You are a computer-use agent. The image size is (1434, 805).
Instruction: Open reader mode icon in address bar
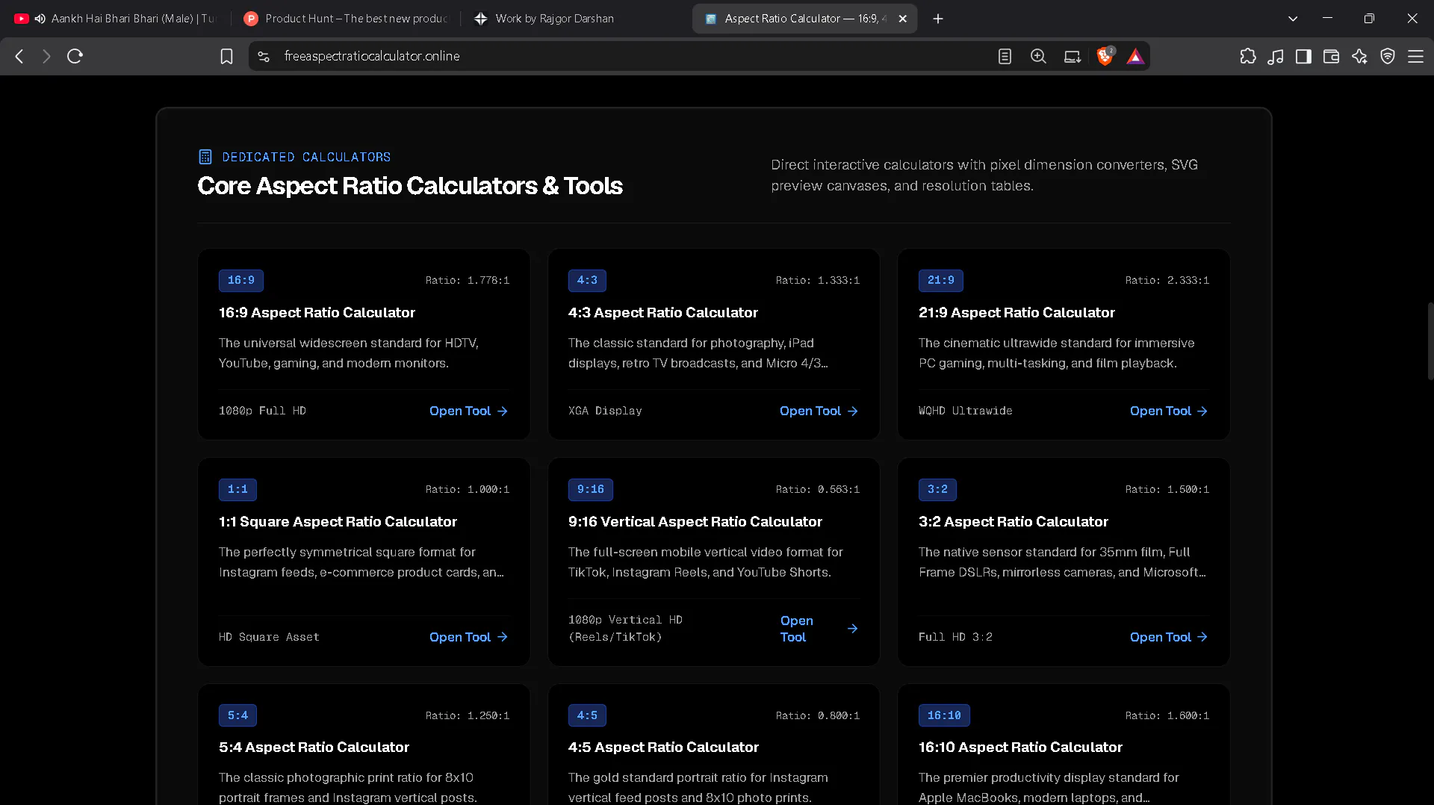(1005, 56)
